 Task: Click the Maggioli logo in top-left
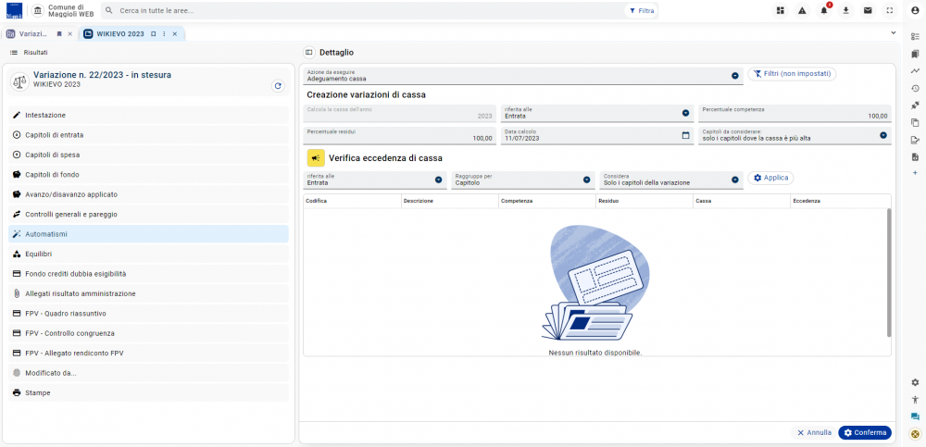click(14, 10)
